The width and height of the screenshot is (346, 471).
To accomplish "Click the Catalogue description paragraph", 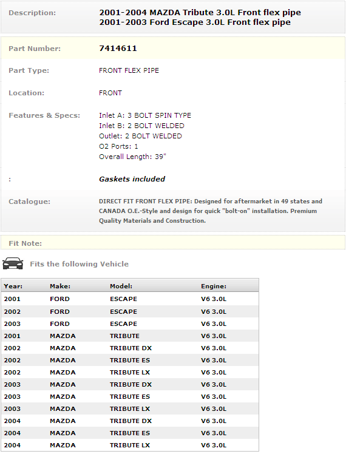I will point(211,211).
